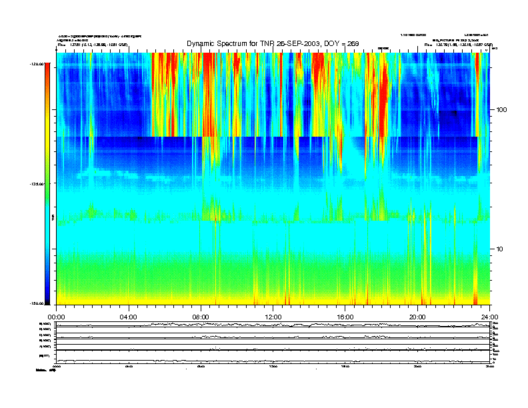
Task: Click the 100 frequency axis label
Action: [501, 110]
